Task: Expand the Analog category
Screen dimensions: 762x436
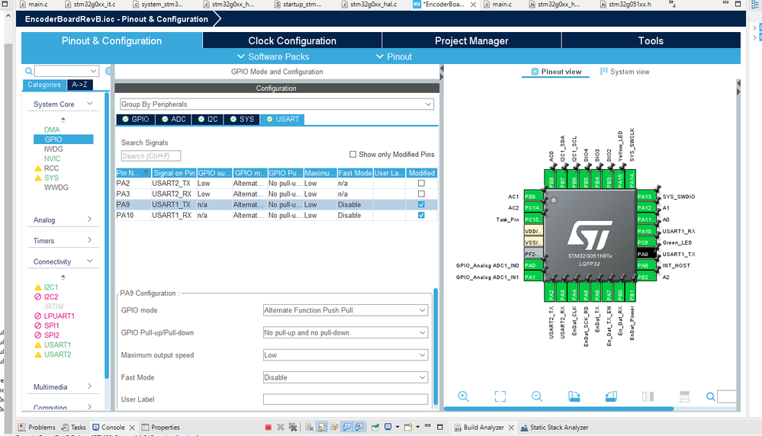Action: (x=63, y=220)
